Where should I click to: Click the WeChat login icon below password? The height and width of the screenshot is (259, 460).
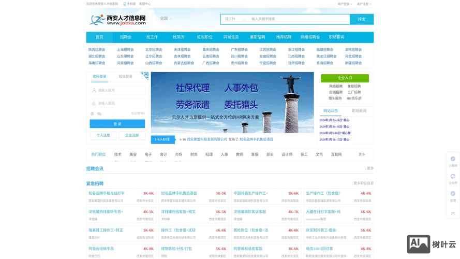[x=99, y=113]
